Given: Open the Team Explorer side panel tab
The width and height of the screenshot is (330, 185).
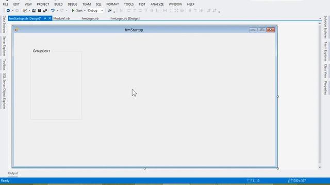Looking at the screenshot, I should (x=325, y=51).
